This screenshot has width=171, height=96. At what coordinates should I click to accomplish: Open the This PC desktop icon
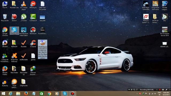coord(5,5)
